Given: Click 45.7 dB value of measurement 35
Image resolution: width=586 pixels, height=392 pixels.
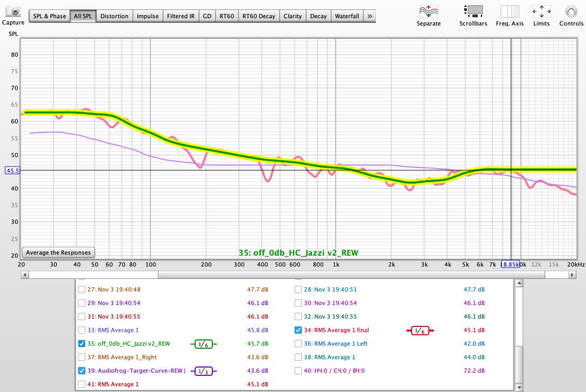Looking at the screenshot, I should 258,344.
